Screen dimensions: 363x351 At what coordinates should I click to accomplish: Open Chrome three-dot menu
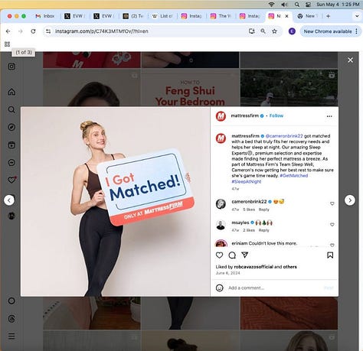click(x=356, y=31)
